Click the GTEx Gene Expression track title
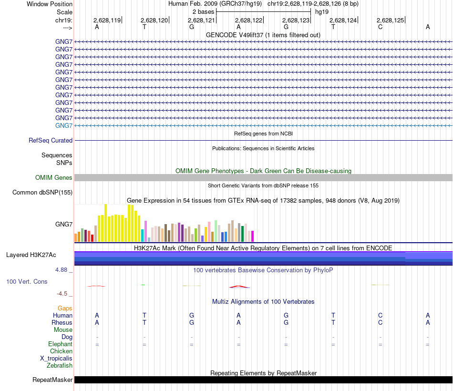453x391 pixels. [263, 201]
